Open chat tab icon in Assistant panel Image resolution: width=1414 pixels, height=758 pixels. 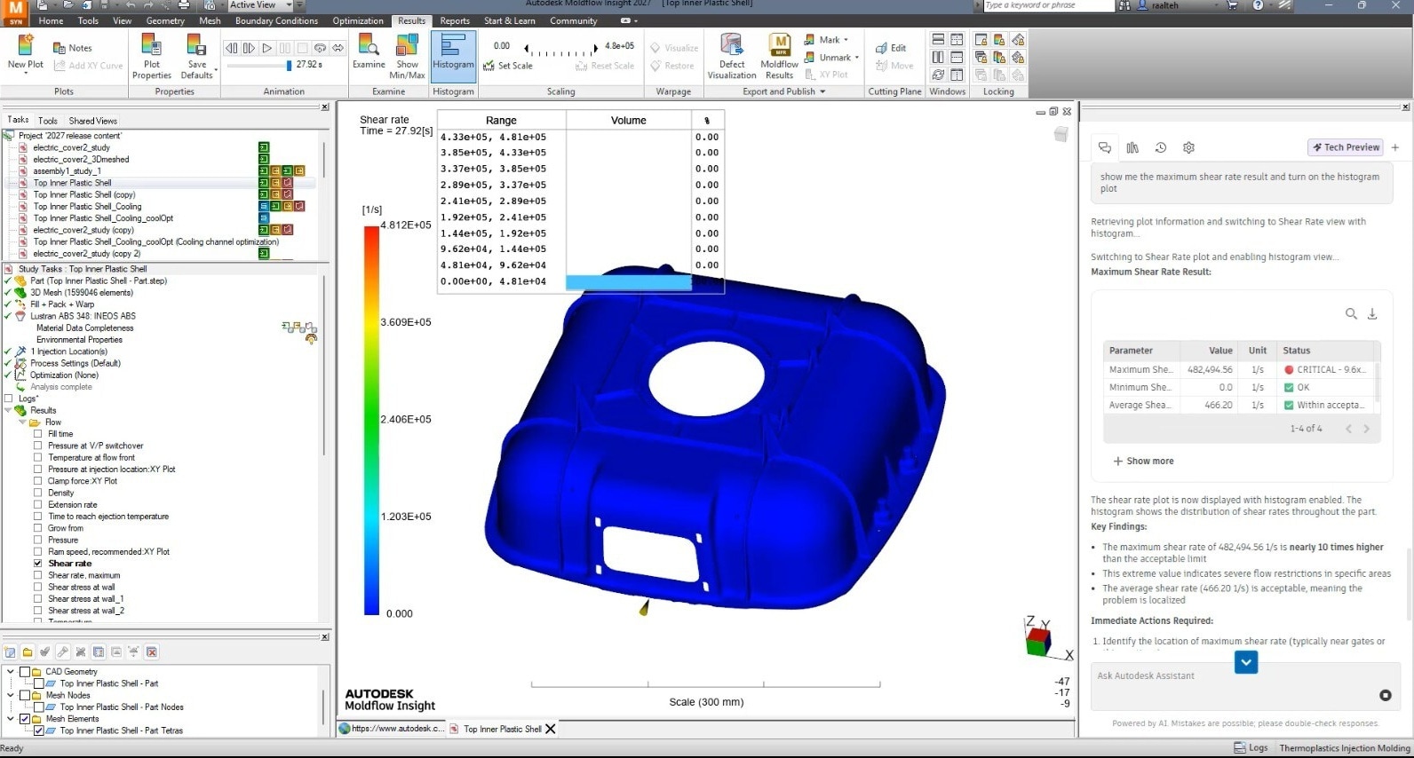point(1105,147)
